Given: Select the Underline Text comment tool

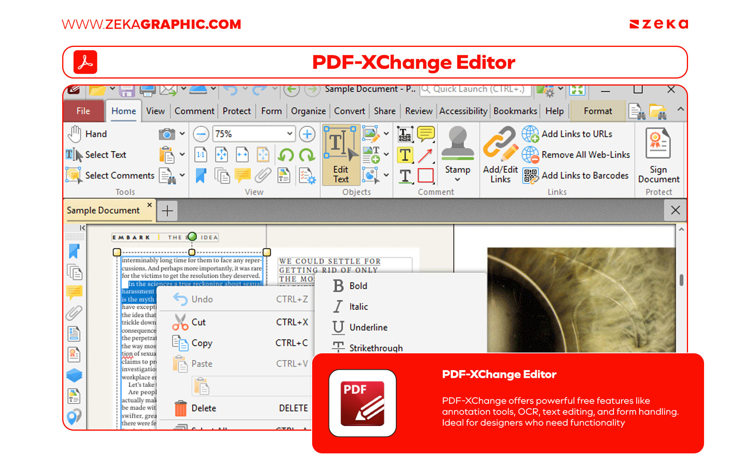Looking at the screenshot, I should point(405,176).
